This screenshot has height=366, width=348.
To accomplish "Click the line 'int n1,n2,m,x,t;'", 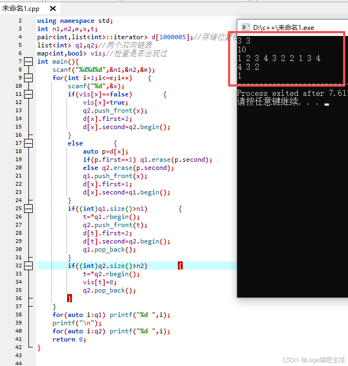I will pos(67,29).
